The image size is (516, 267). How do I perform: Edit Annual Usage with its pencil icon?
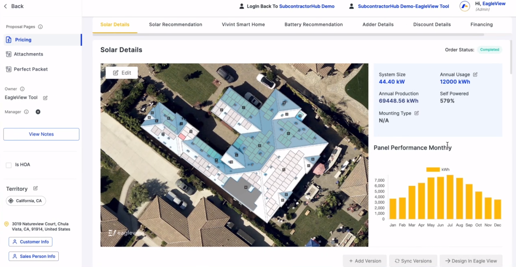coord(475,74)
